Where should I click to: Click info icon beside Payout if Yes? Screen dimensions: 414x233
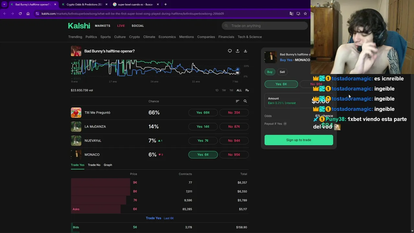[285, 124]
